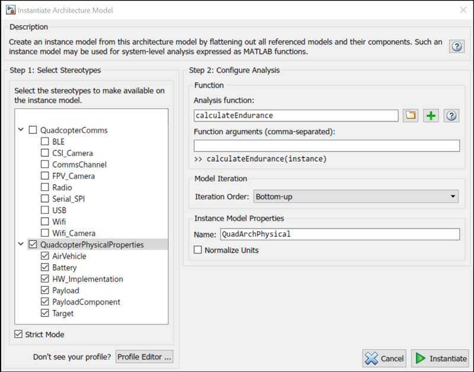Click the instance model Name field

pos(340,234)
